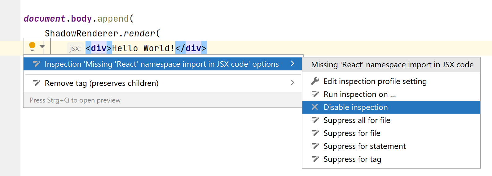Click the icon next to Run inspection on
The width and height of the screenshot is (492, 176).
click(x=315, y=94)
